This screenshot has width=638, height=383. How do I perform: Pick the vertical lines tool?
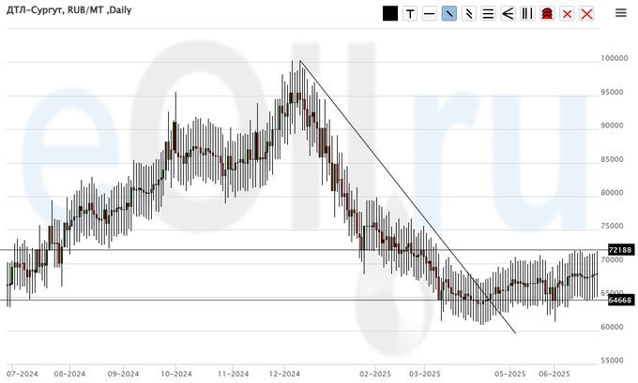(527, 13)
